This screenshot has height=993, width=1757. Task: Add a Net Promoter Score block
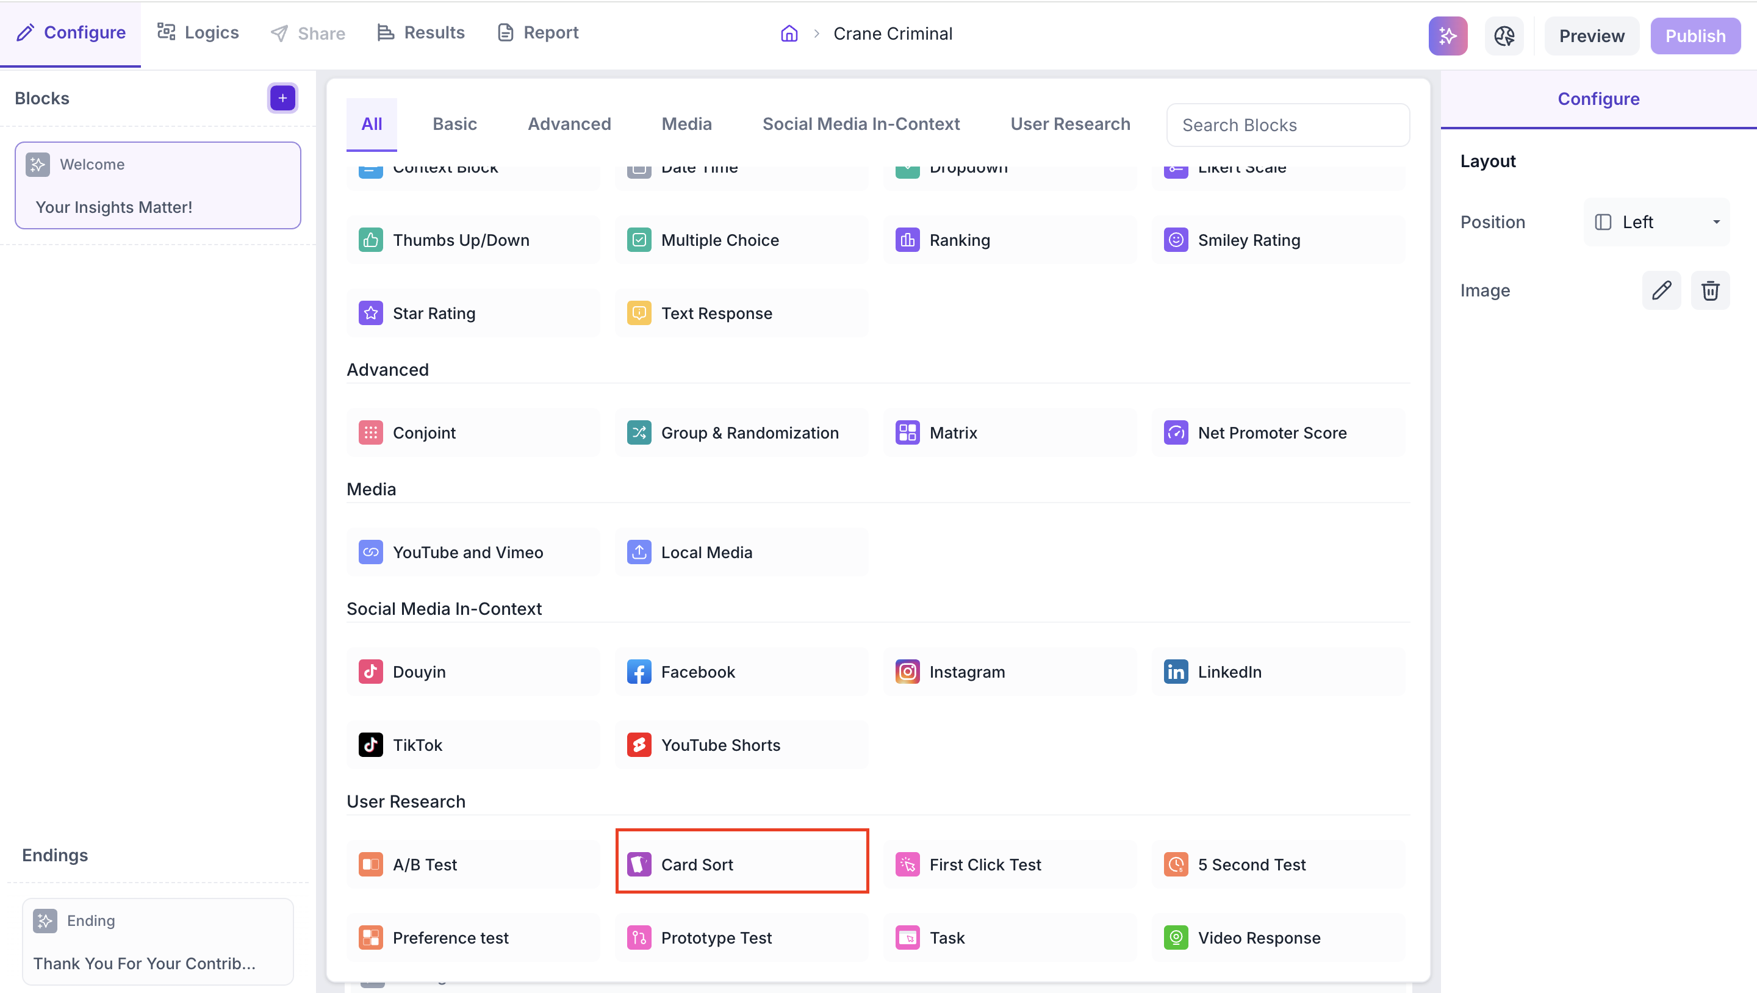(1278, 432)
